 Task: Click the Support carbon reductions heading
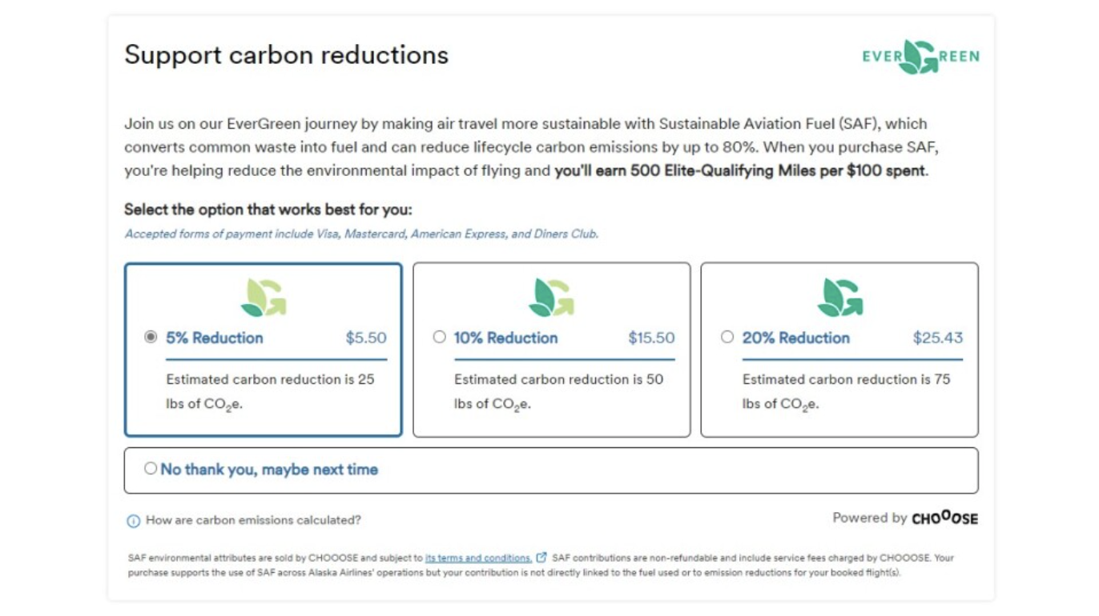click(x=287, y=54)
